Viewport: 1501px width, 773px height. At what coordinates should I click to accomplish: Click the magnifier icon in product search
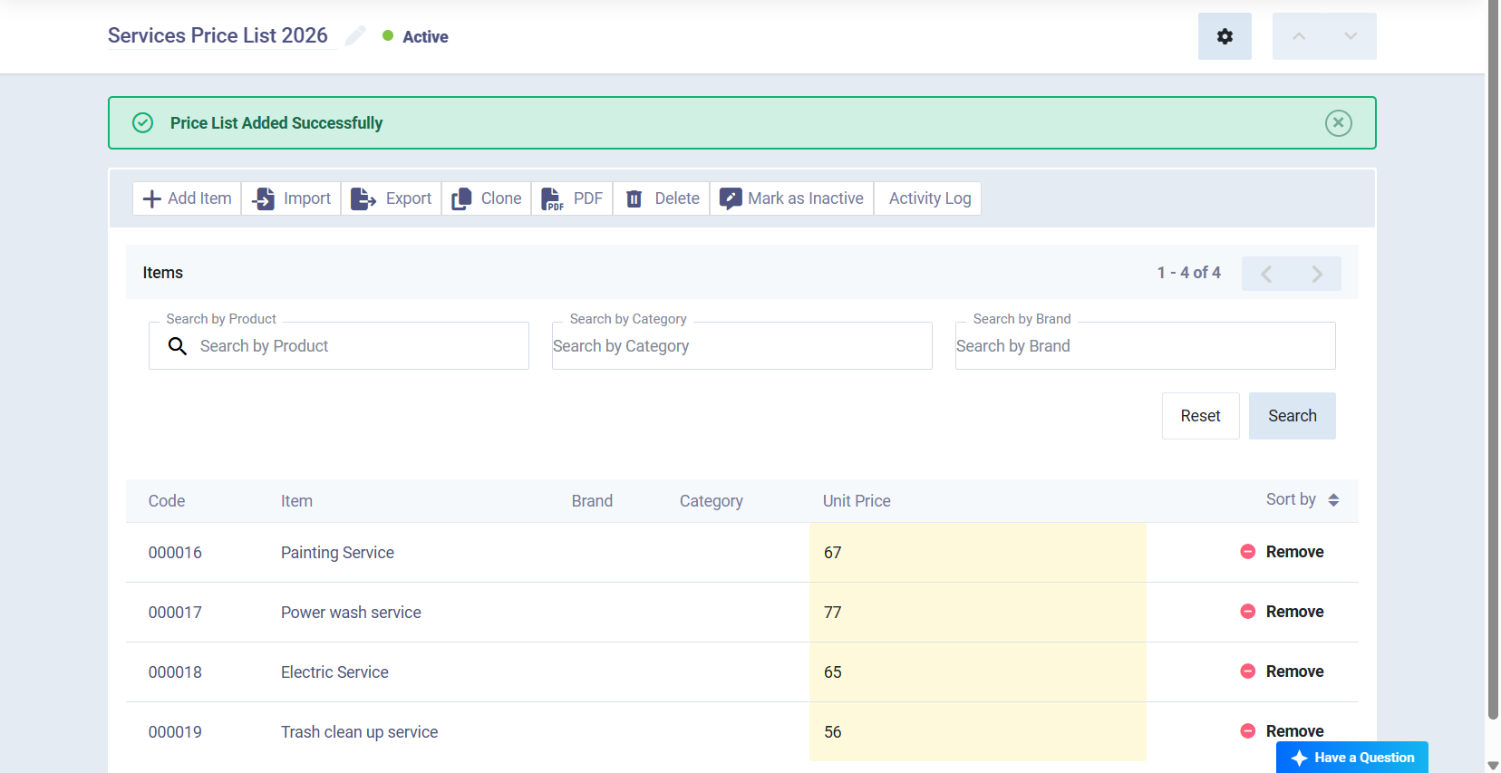click(x=178, y=346)
